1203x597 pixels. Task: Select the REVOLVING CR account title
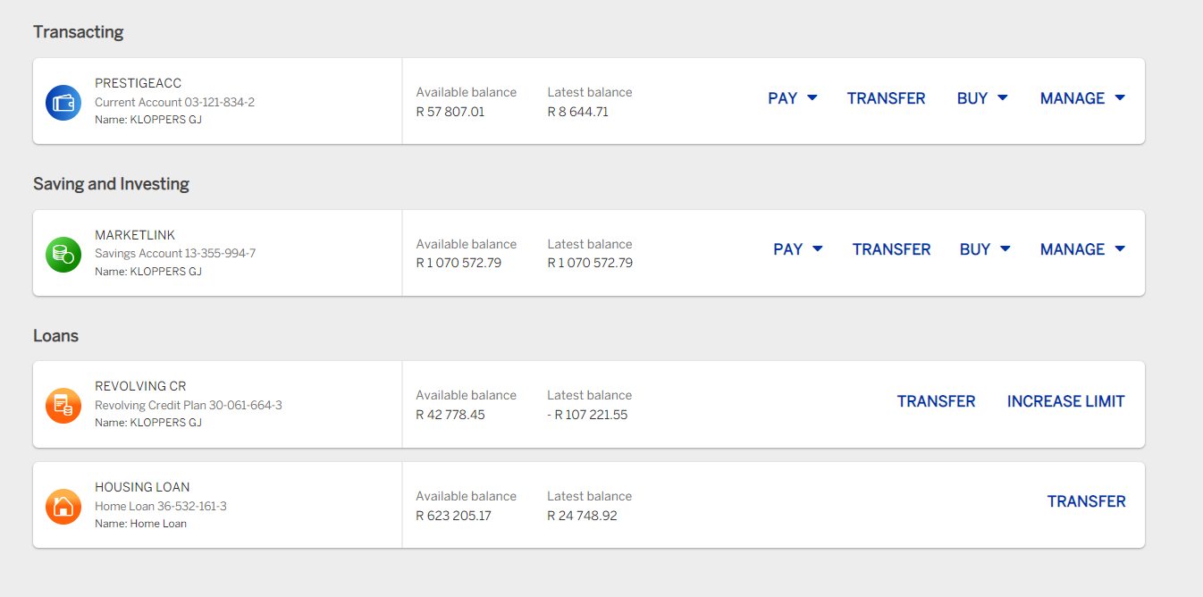click(140, 386)
